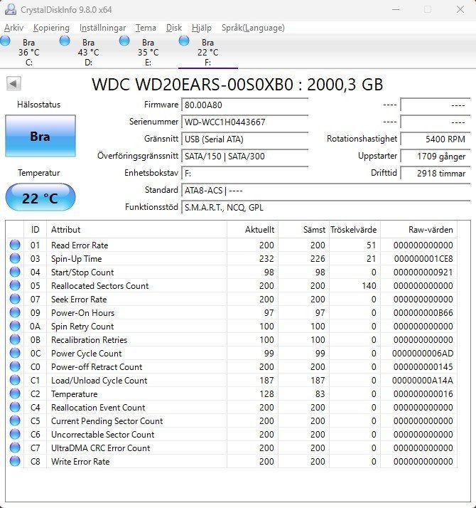Open the Inställningar menu
Image resolution: width=476 pixels, height=508 pixels.
tap(102, 28)
